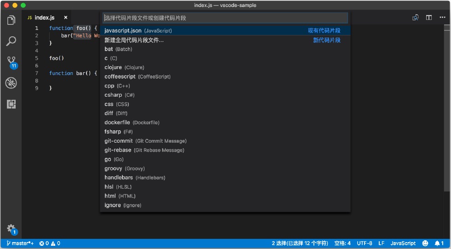Select groovy (Groovy) from snippet list
451x249 pixels.
click(x=225, y=168)
